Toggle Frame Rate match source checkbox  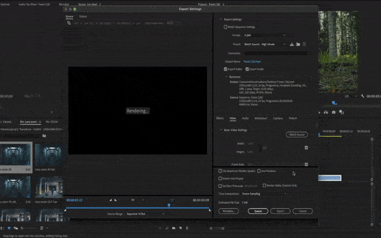point(307,164)
